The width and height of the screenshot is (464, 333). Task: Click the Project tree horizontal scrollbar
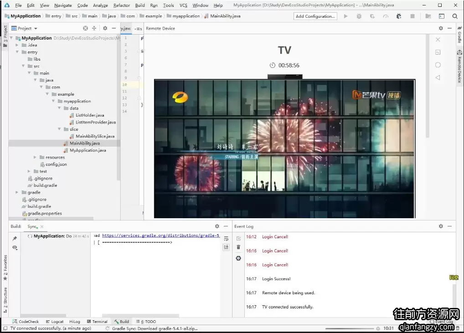tap(51, 219)
